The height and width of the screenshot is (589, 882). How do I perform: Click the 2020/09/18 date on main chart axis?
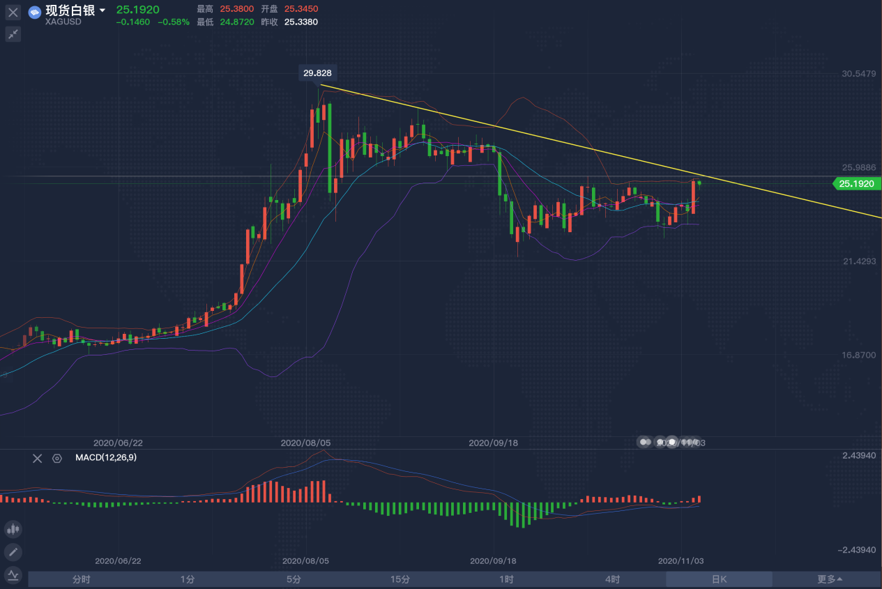point(493,443)
